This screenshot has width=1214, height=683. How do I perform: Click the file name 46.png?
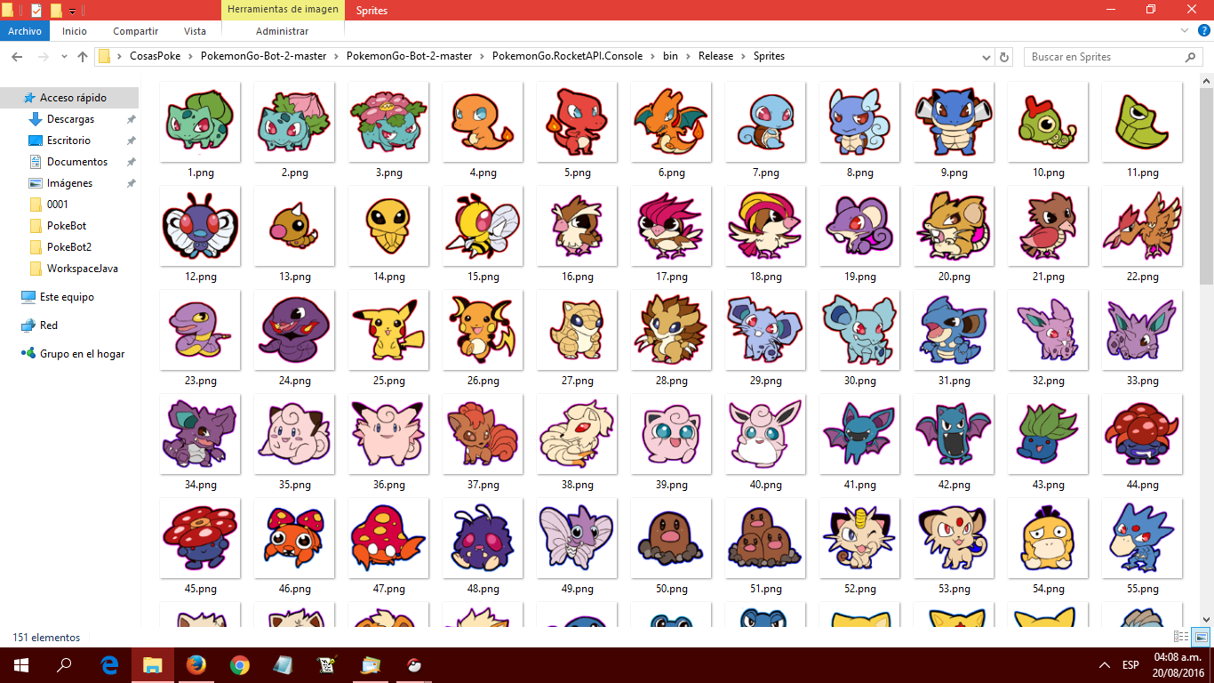294,589
